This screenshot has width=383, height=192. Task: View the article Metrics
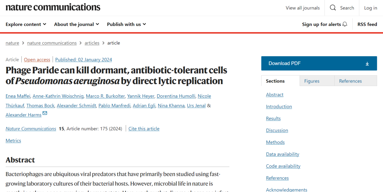pos(13,140)
